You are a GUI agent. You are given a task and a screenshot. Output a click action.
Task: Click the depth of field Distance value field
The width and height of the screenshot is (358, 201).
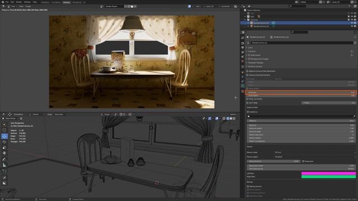point(301,121)
